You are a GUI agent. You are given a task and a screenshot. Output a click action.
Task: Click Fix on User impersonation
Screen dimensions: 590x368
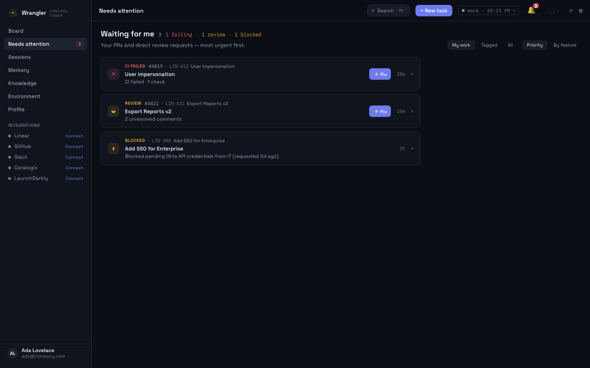tap(380, 74)
